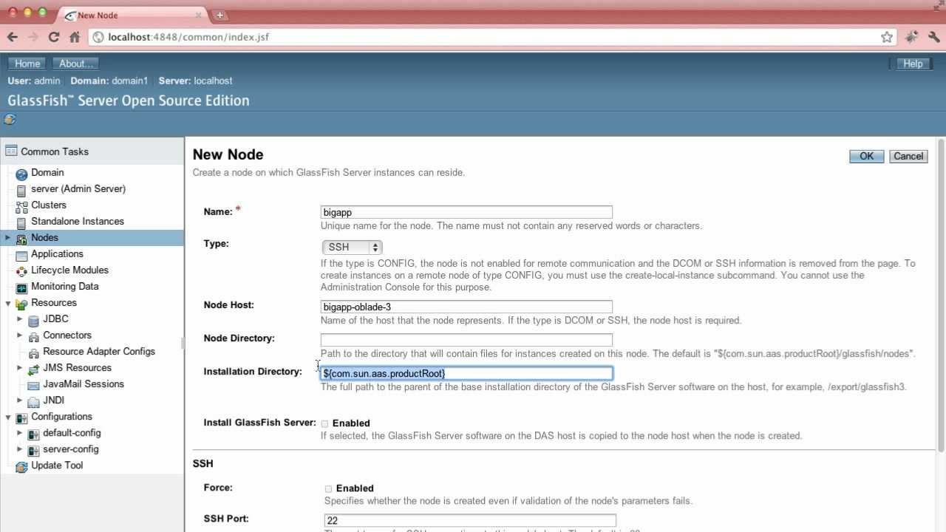Click the server-config icon
946x532 pixels.
(33, 449)
